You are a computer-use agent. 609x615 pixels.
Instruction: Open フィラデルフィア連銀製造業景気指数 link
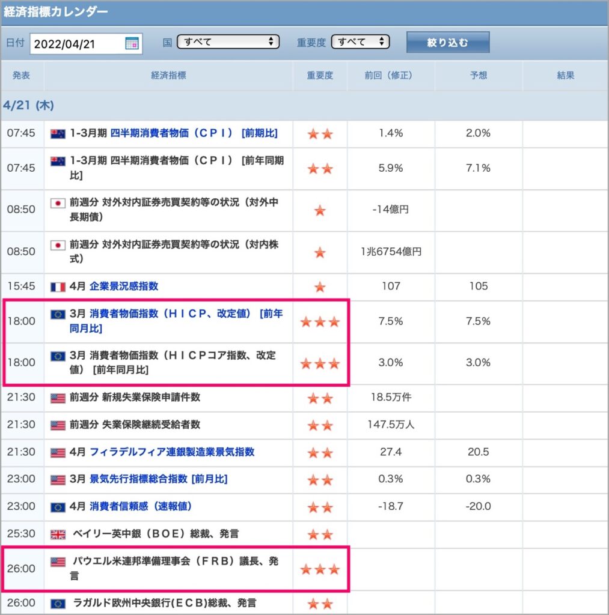click(172, 452)
